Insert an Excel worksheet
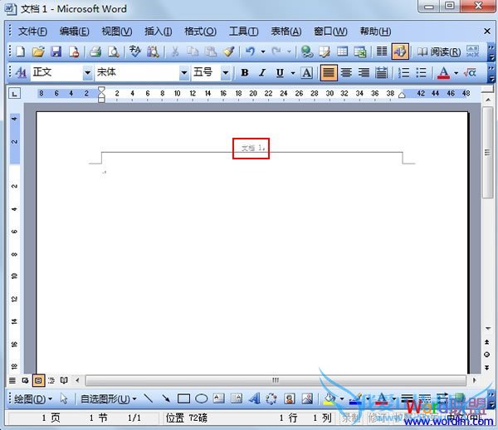The image size is (498, 430). 360,51
